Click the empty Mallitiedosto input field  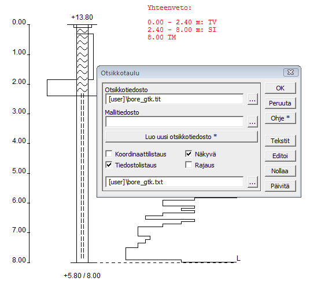175,122
